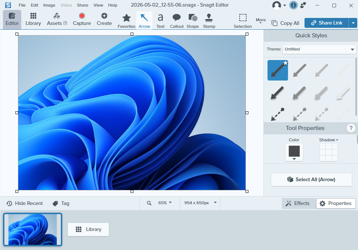This screenshot has height=250, width=358.
Task: Open the Edit menu
Action: [x=34, y=5]
